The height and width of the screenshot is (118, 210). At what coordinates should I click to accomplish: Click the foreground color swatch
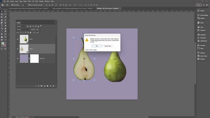coord(3,43)
